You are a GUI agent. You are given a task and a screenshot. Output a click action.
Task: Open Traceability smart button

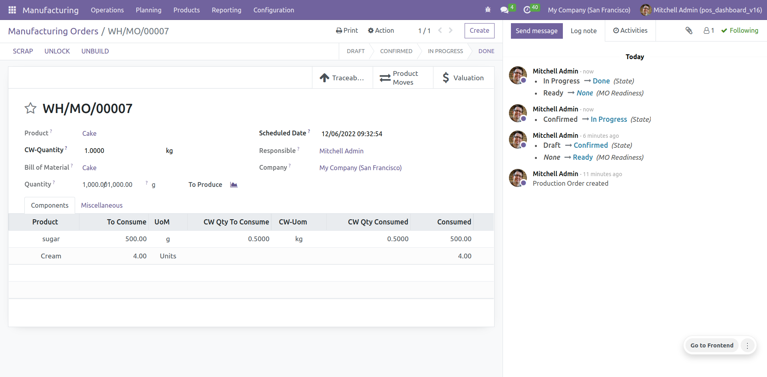pos(342,78)
